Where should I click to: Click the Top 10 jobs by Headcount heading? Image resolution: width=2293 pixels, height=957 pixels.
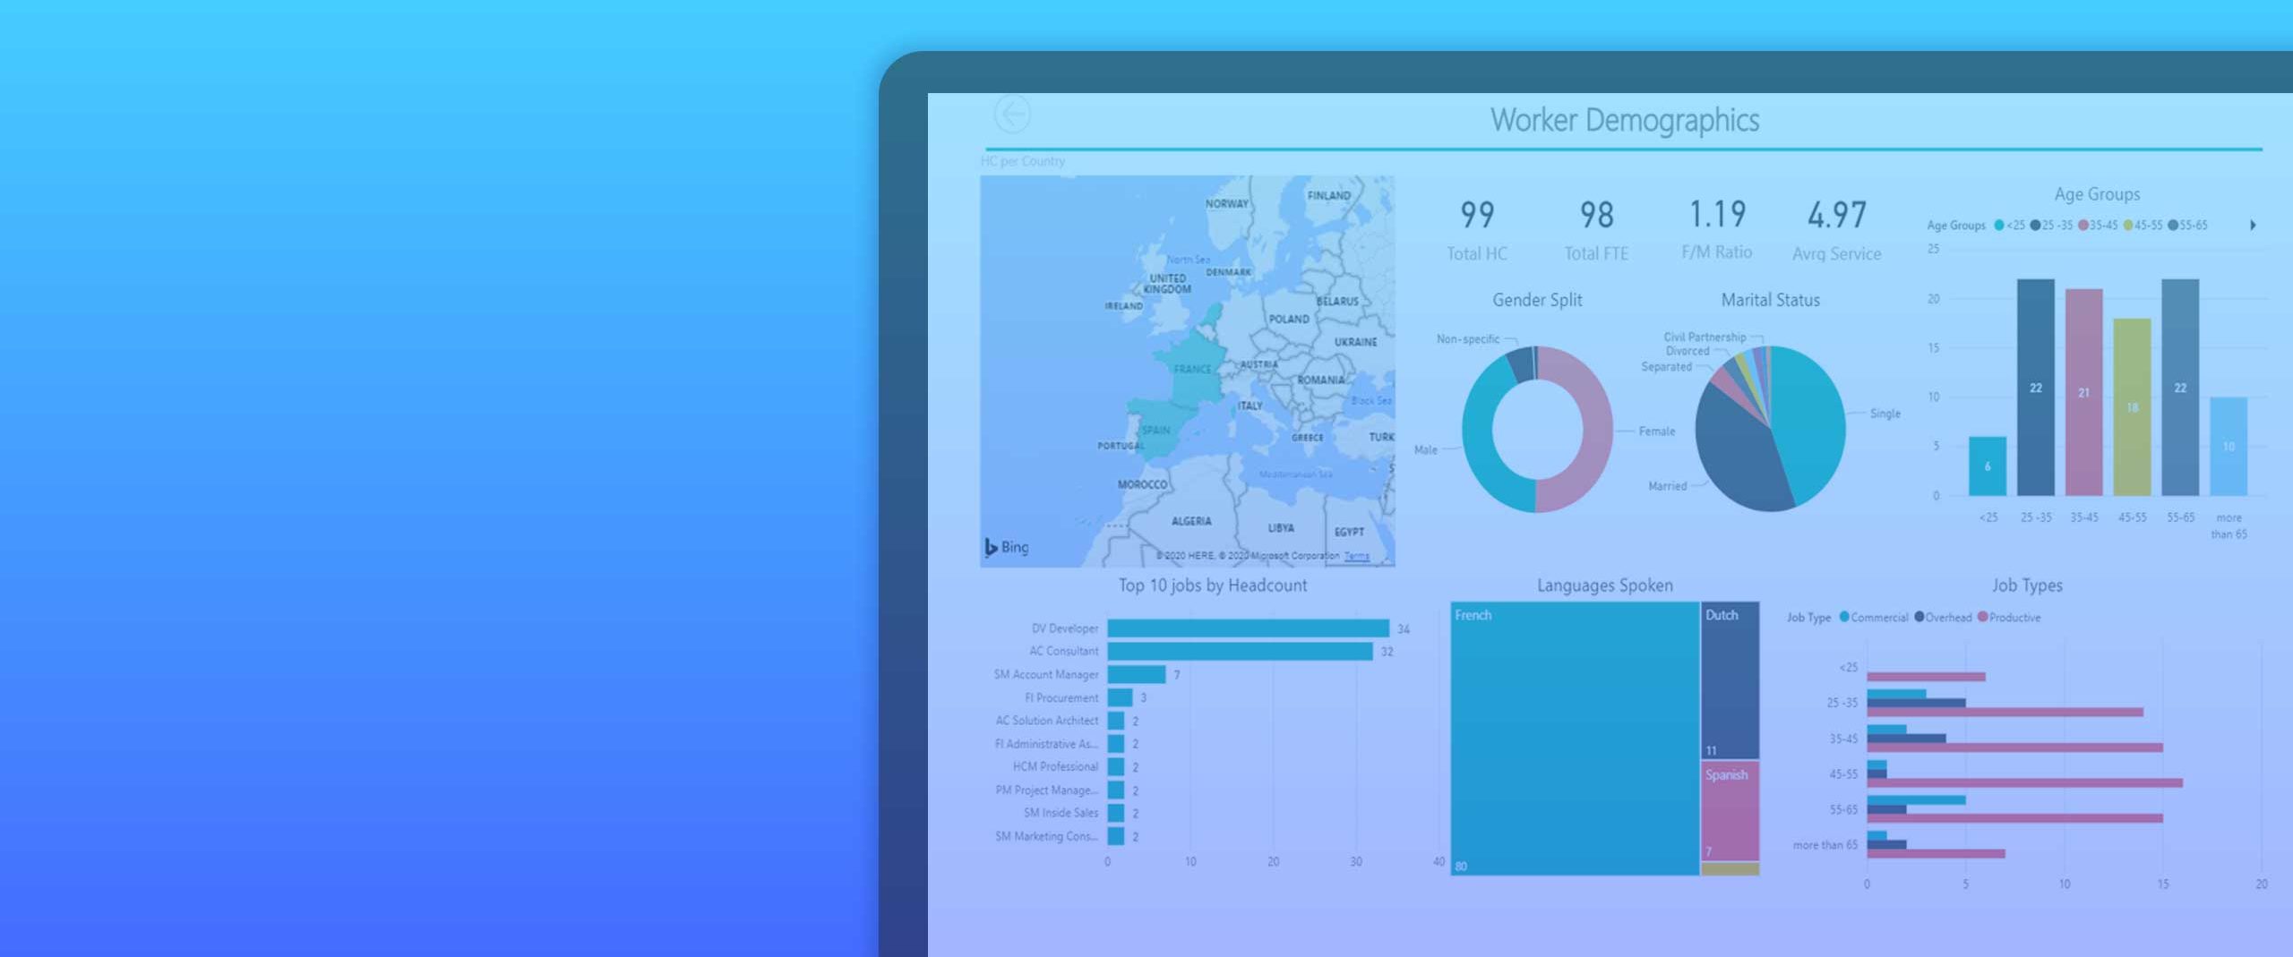click(x=1213, y=585)
